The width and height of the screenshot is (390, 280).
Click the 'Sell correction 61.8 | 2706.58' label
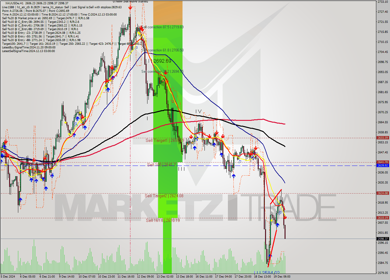tap(162, 50)
